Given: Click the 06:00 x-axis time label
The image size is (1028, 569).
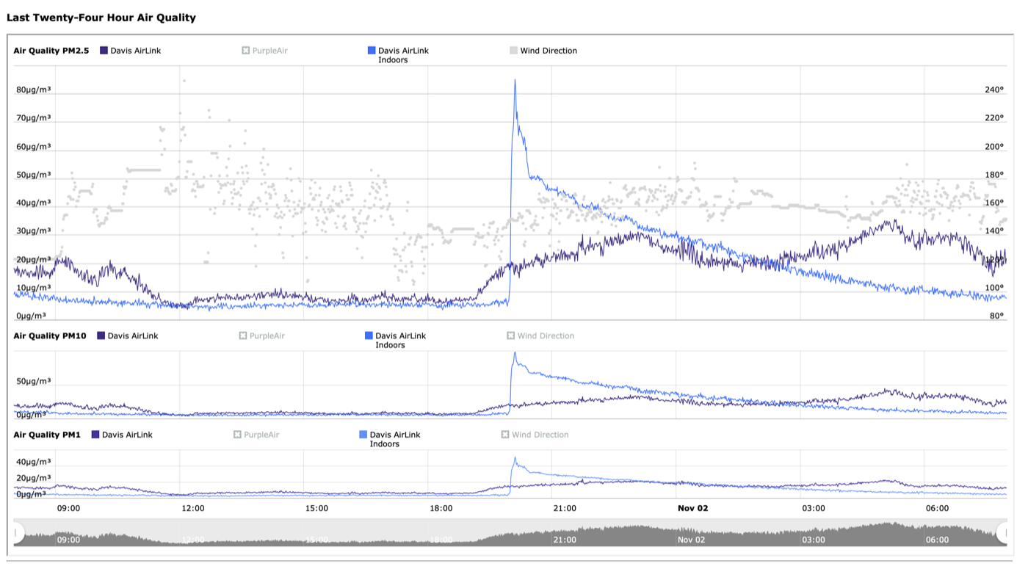Looking at the screenshot, I should pyautogui.click(x=937, y=508).
